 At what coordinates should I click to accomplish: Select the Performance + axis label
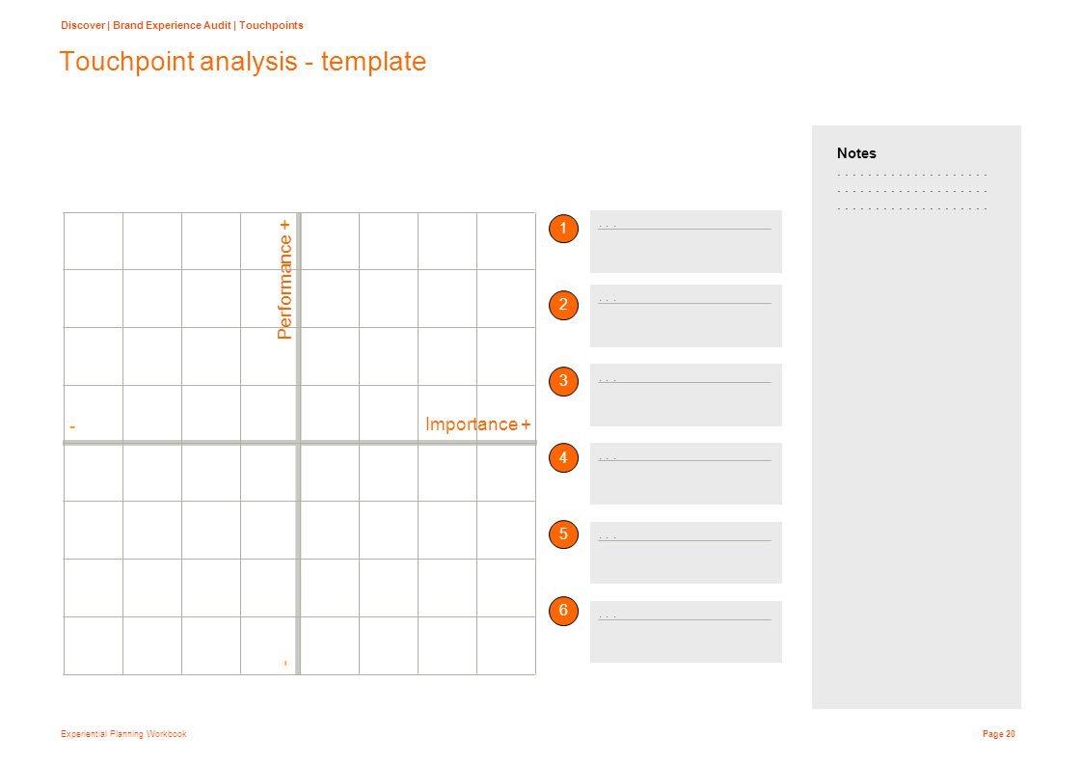click(x=284, y=280)
